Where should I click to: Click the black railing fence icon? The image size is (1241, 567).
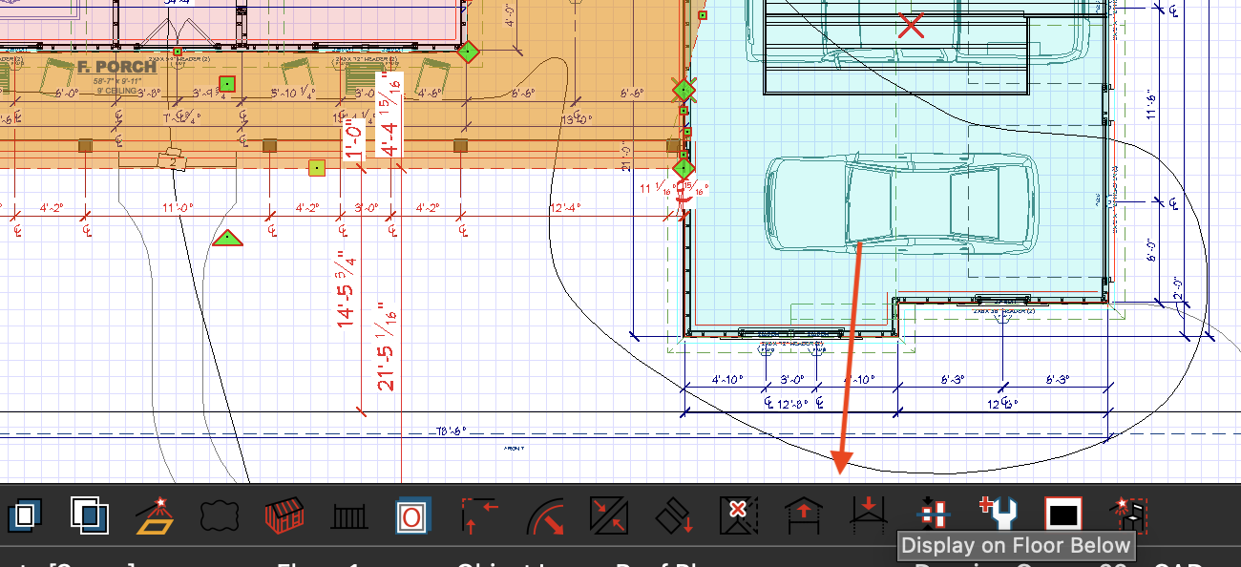[x=348, y=516]
